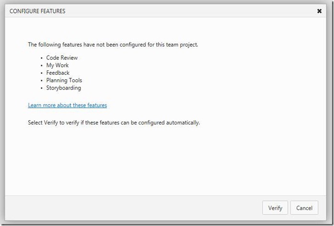Click the bullet before Planning Tools
This screenshot has width=334, height=226.
tap(42, 81)
